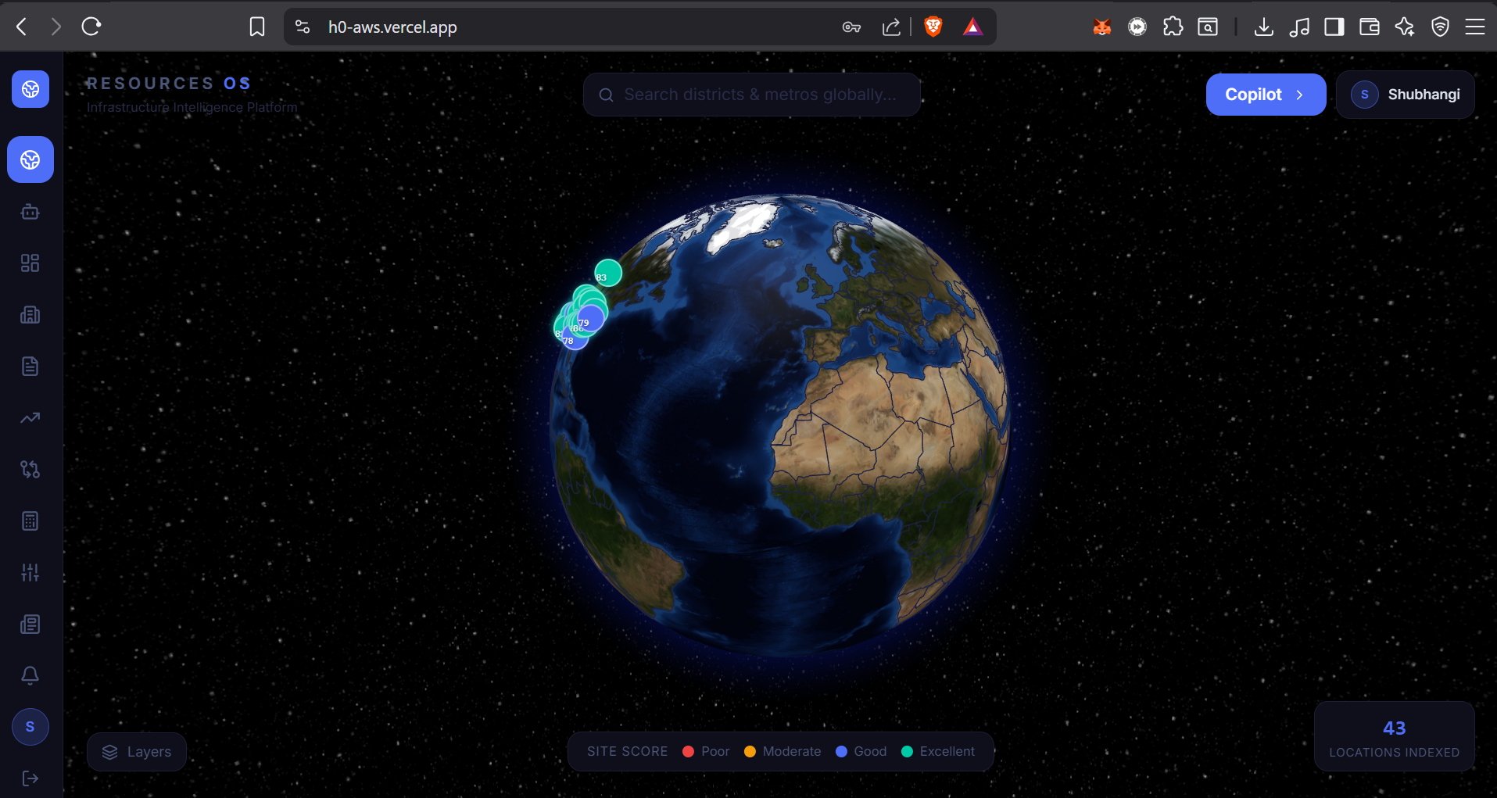Click the Brave Shields lion icon
The image size is (1497, 798).
point(933,27)
